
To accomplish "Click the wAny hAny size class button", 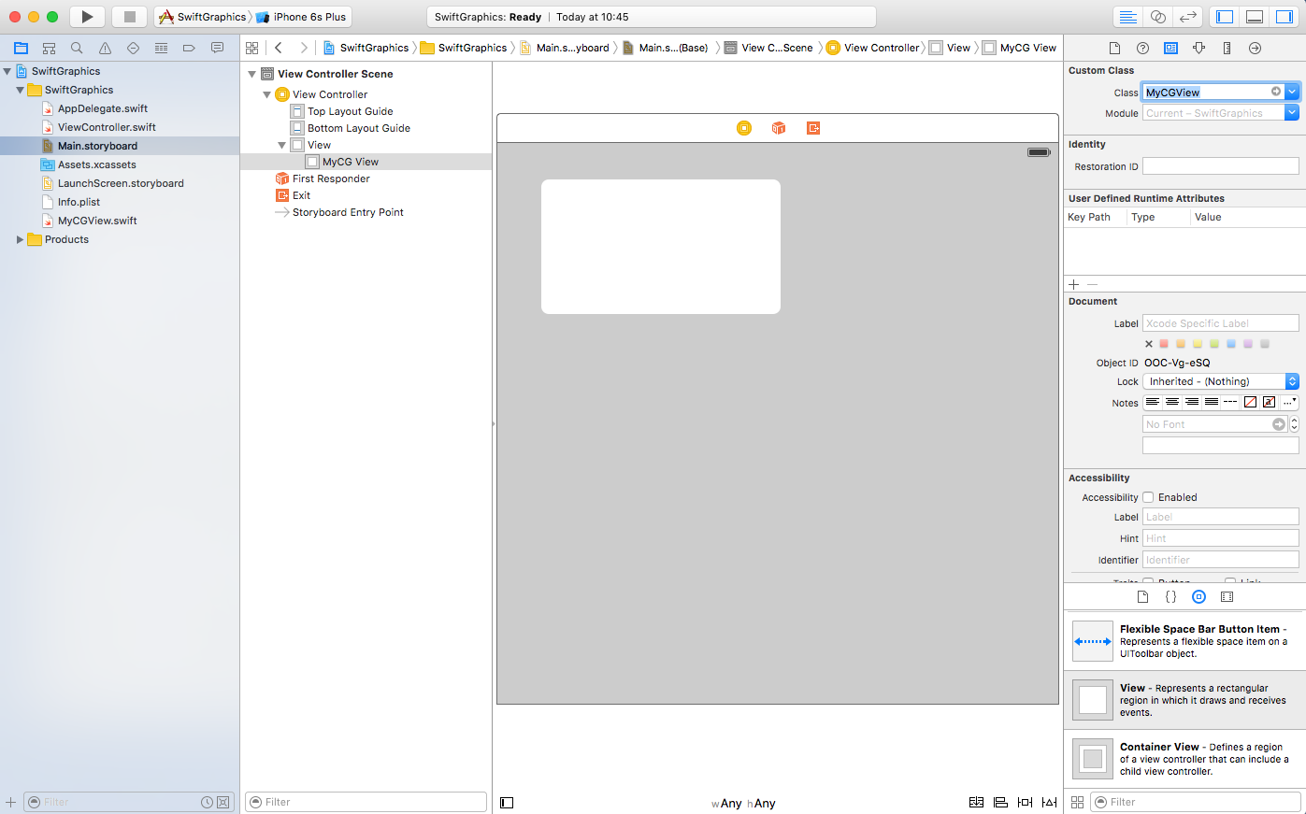I will pos(743,803).
